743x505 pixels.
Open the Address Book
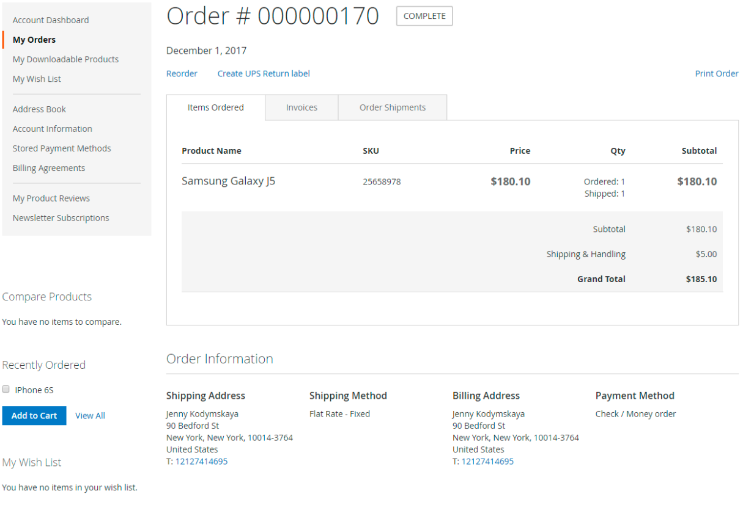click(x=39, y=109)
